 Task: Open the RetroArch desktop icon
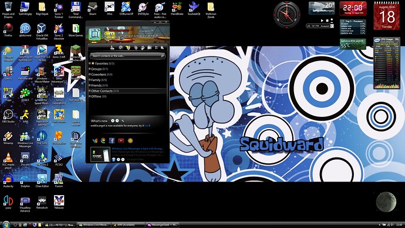point(42,202)
